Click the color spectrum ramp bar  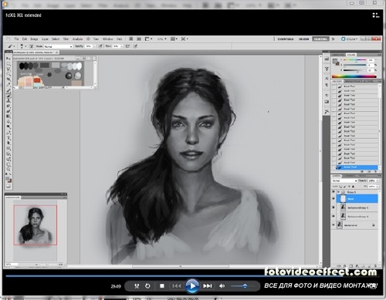[354, 76]
